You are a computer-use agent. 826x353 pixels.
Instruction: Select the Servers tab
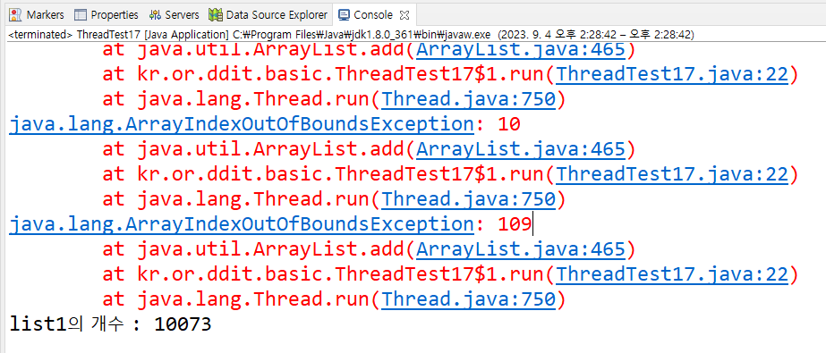[174, 14]
